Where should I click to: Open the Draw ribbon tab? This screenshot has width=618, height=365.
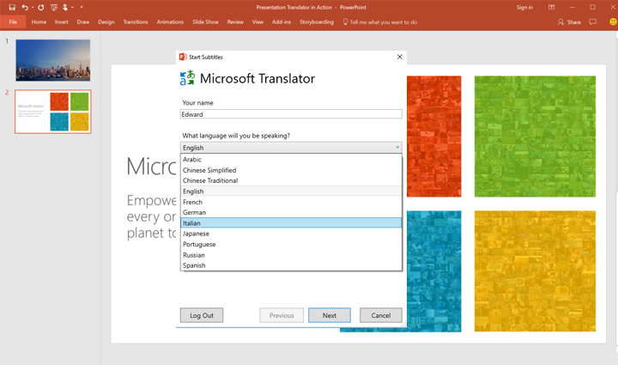point(82,22)
